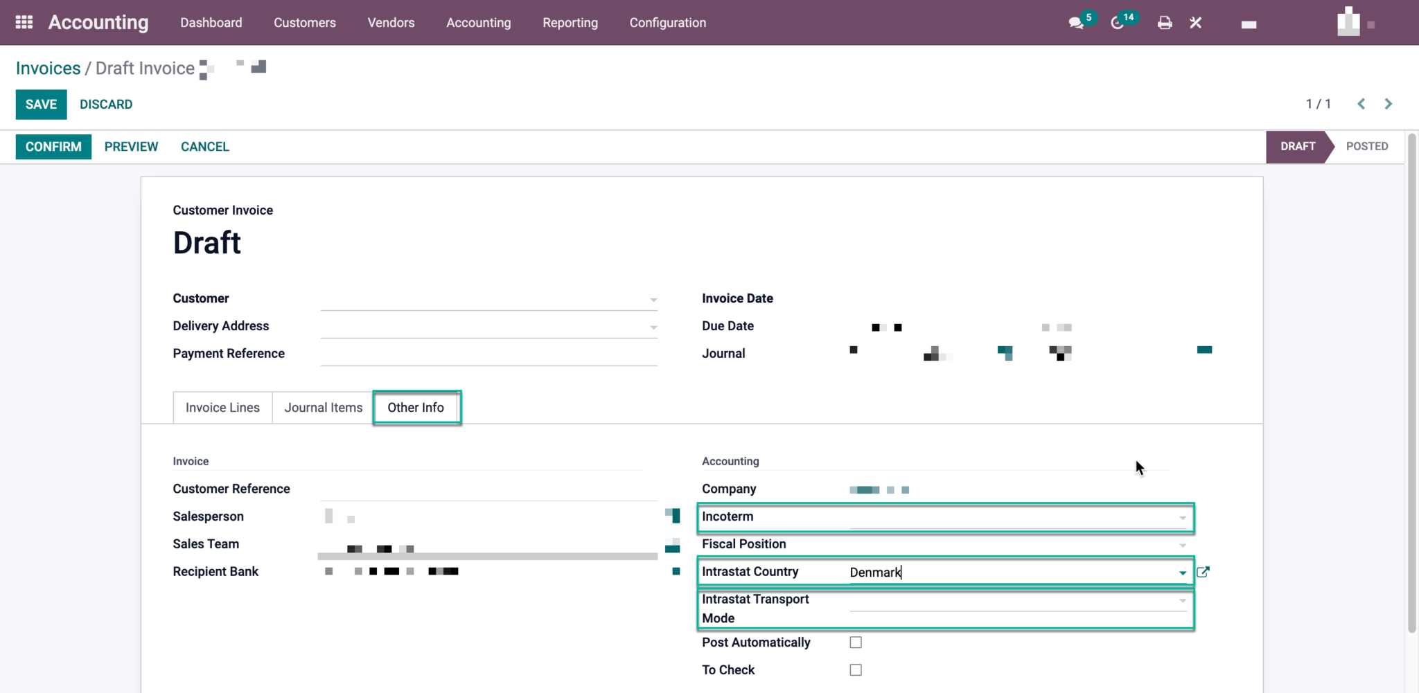
Task: Expand the Fiscal Position dropdown
Action: pos(1183,545)
